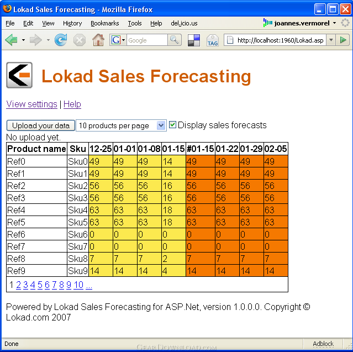This screenshot has height=352, width=353.
Task: Click the 12-25 column header
Action: pos(101,149)
